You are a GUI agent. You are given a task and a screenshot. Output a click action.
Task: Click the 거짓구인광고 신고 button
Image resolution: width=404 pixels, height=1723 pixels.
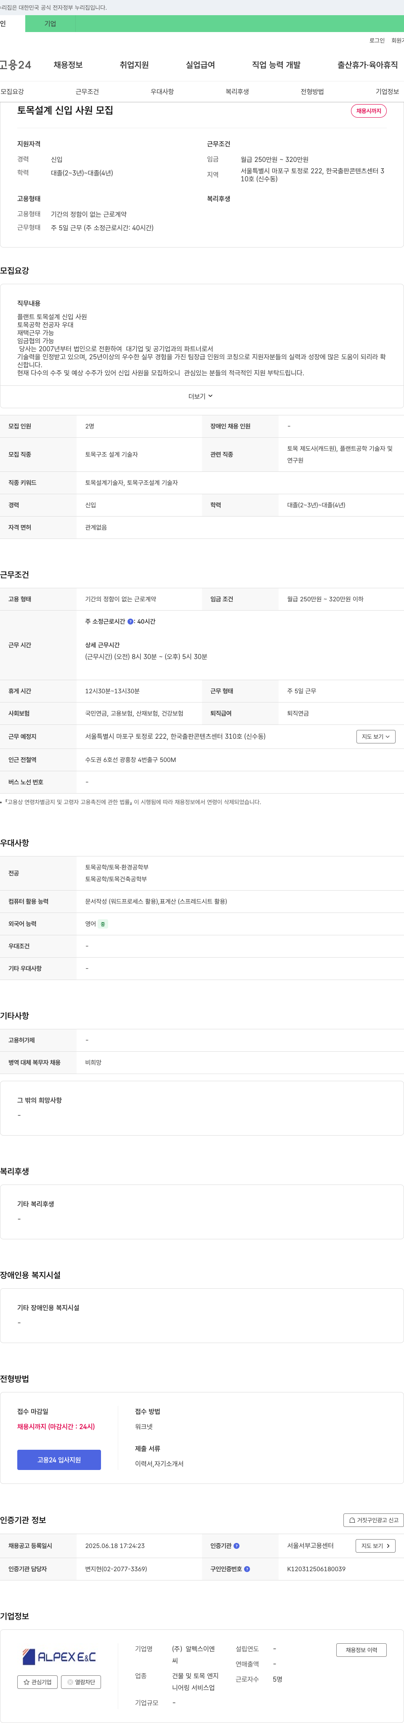373,1520
